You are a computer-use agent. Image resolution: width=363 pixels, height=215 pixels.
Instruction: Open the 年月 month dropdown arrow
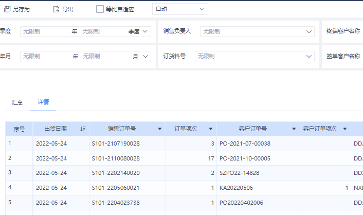coord(146,56)
